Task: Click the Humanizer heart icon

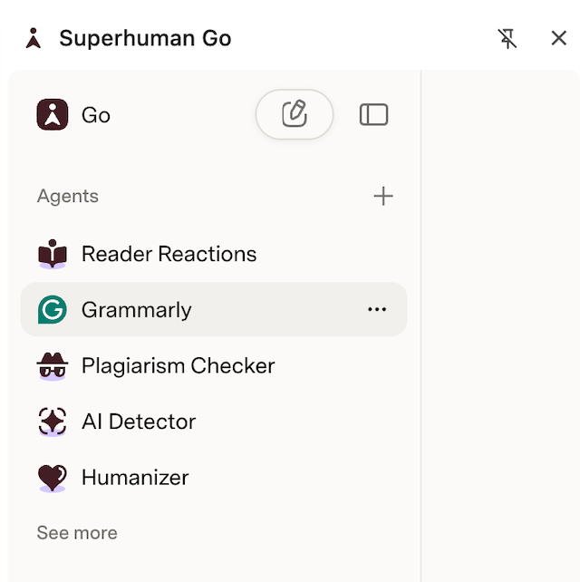Action: click(53, 478)
